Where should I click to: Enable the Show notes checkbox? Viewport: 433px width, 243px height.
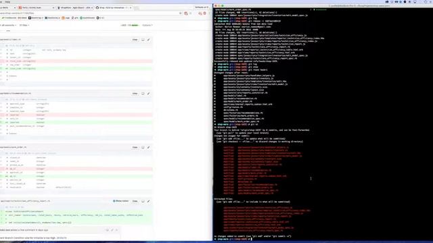pyautogui.click(x=114, y=201)
